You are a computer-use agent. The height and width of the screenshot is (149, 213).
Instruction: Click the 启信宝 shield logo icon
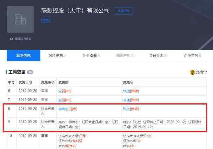192,72
